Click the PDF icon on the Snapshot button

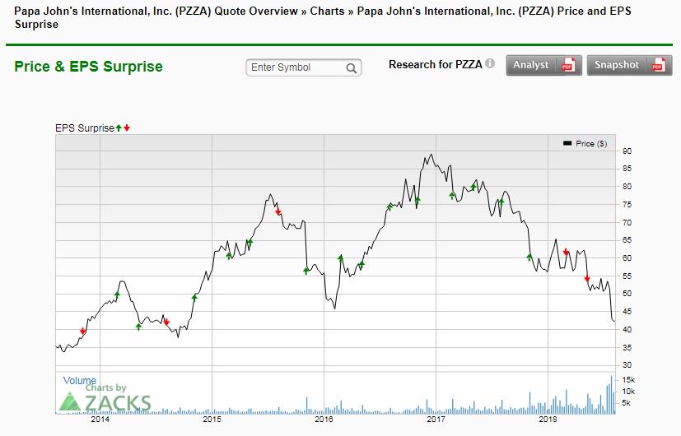click(659, 65)
